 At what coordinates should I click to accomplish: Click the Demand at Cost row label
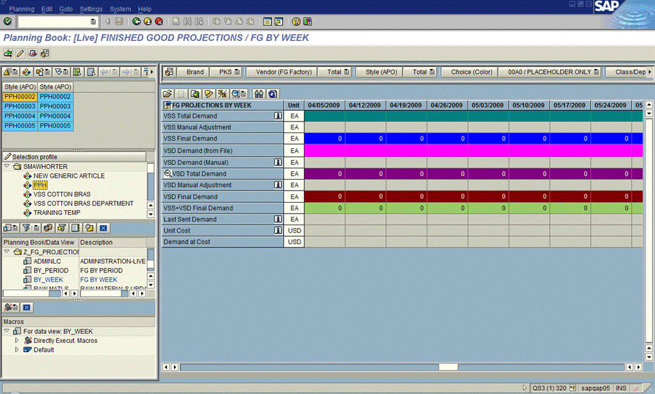pos(223,242)
